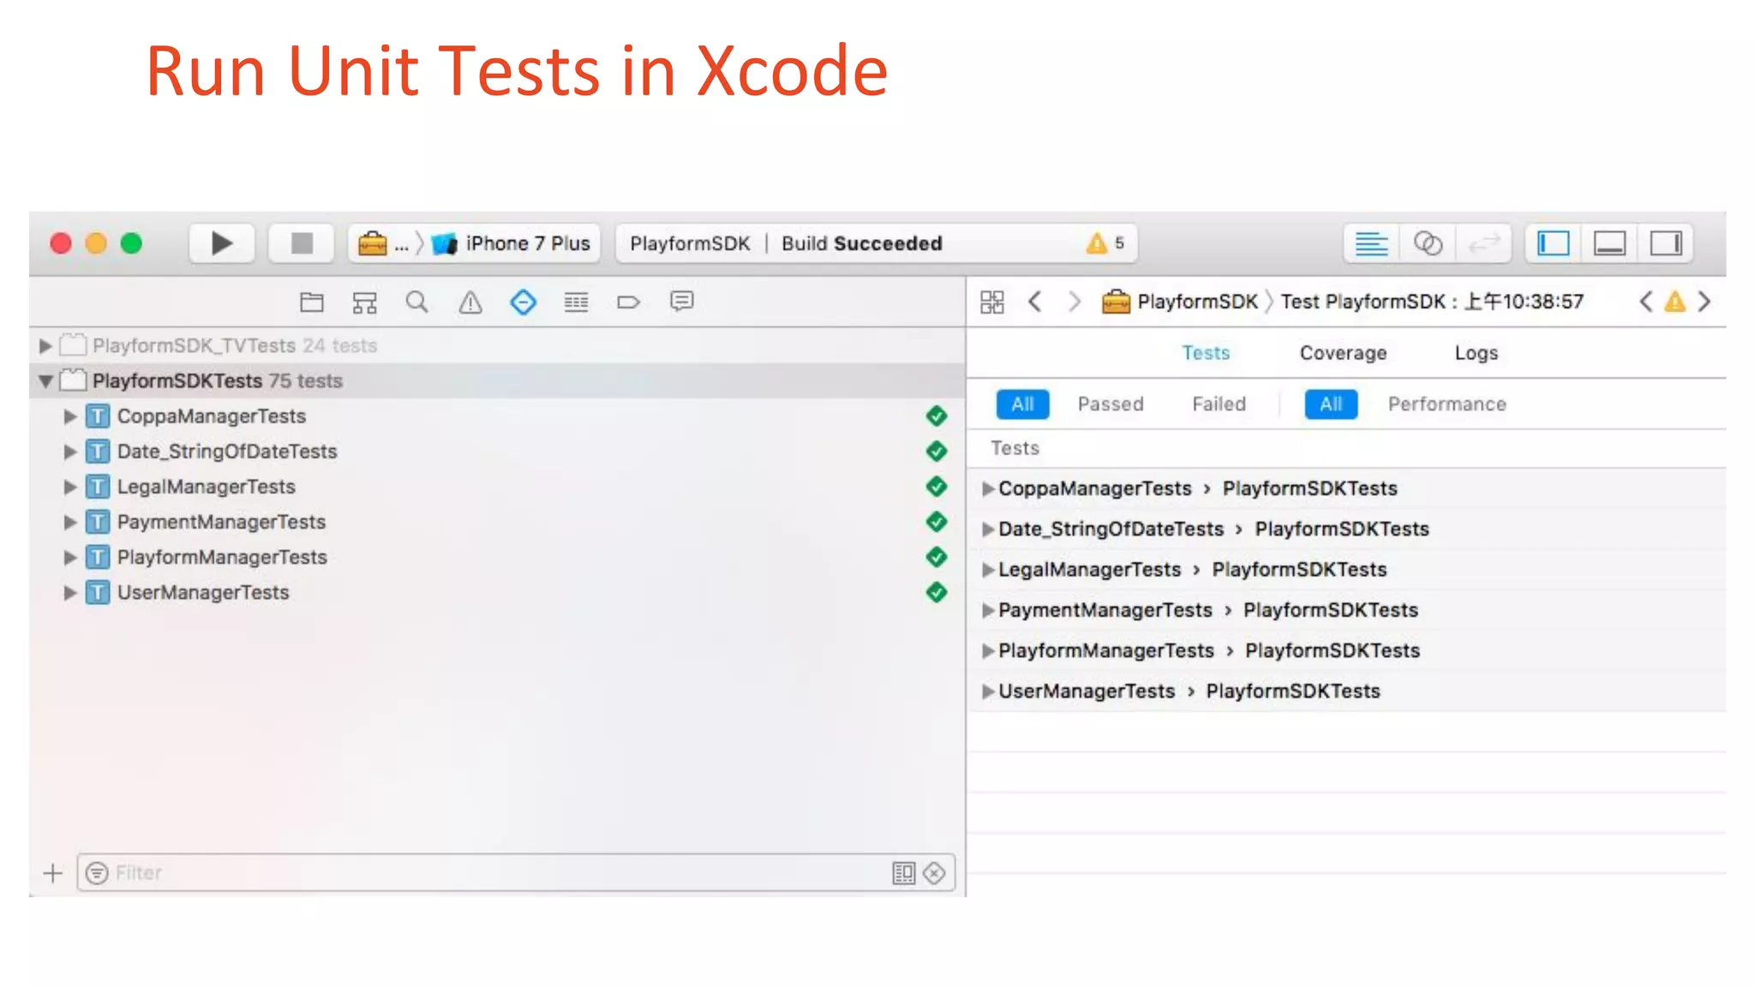Go back in editor history
The height and width of the screenshot is (987, 1755).
click(1034, 302)
